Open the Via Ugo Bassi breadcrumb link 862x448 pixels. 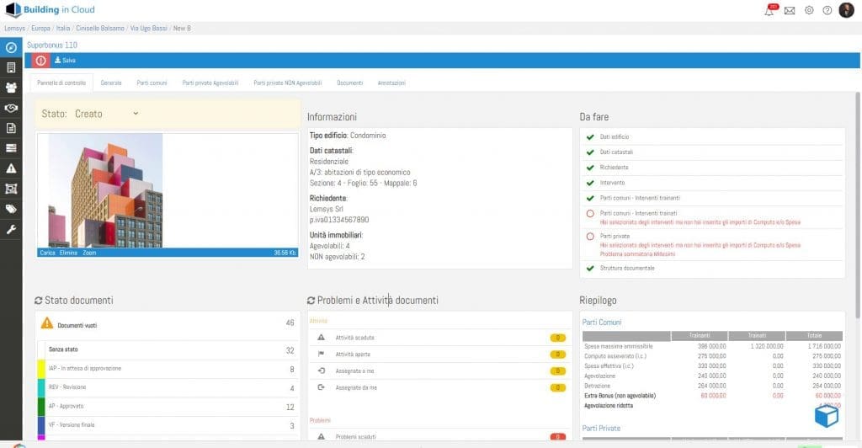[x=148, y=28]
